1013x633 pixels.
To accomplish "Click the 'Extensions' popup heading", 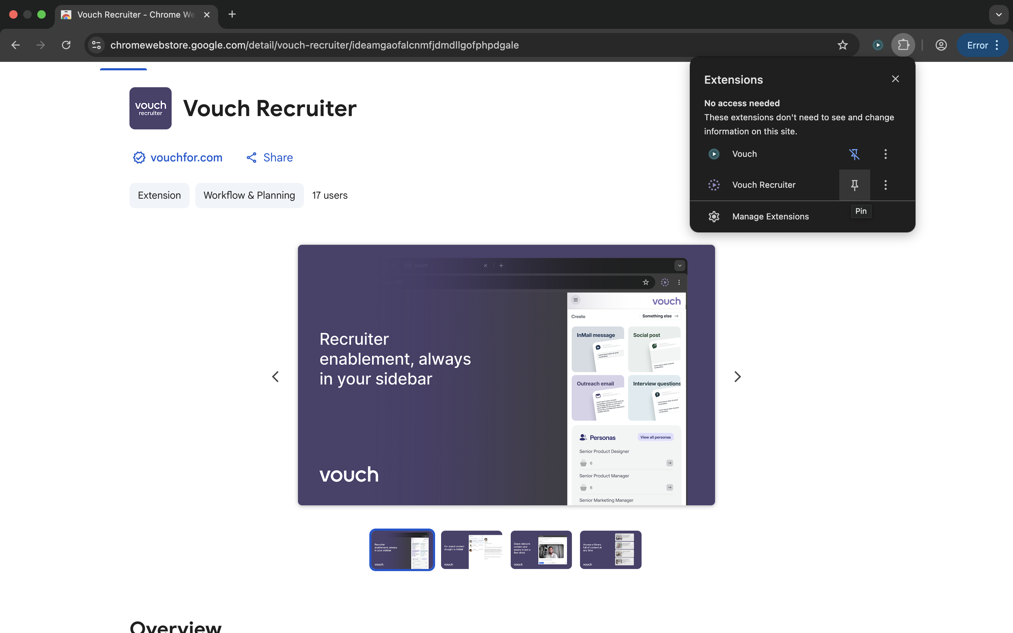I will 733,79.
